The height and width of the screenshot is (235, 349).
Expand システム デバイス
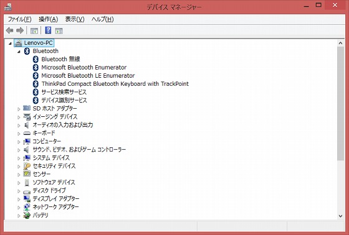[19, 158]
